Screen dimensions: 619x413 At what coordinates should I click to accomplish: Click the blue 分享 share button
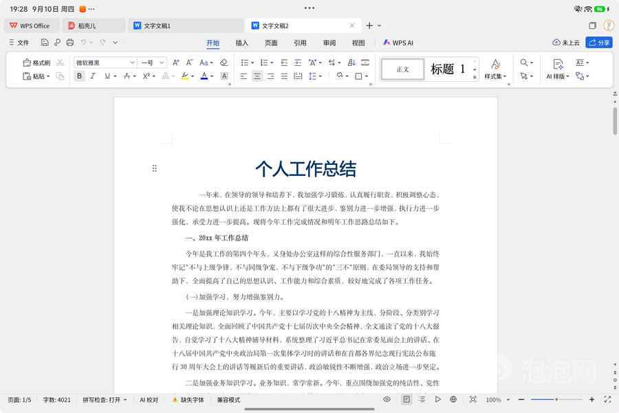[x=599, y=43]
